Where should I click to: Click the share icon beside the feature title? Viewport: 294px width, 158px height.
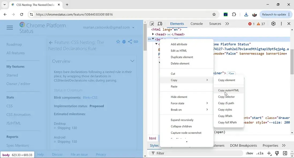[130, 42]
